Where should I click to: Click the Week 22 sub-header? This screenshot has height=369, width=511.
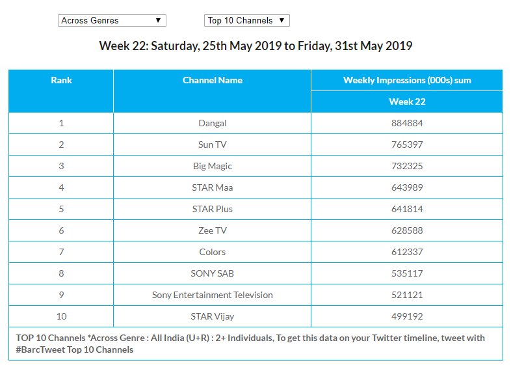(407, 102)
